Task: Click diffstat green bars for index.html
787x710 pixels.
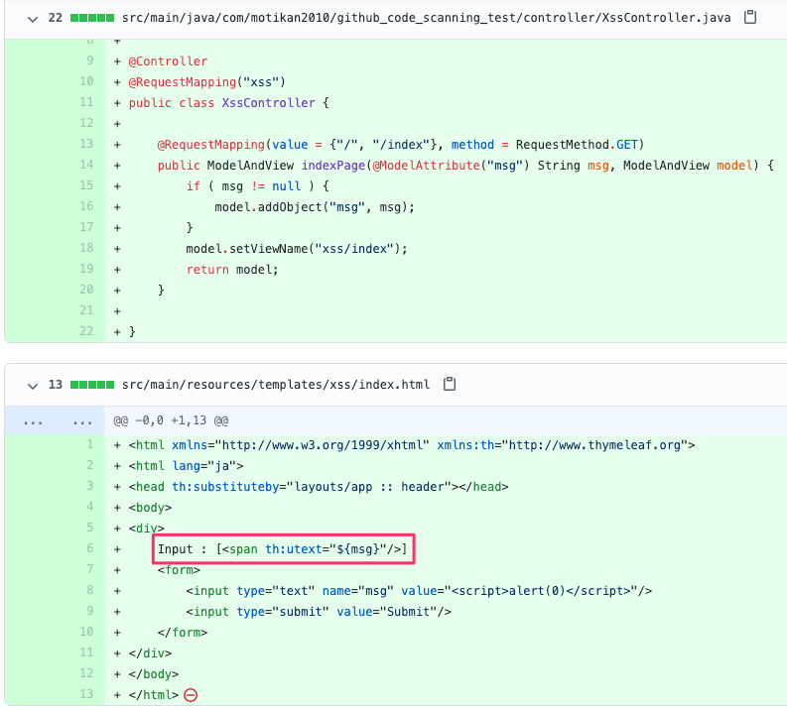Action: [92, 385]
